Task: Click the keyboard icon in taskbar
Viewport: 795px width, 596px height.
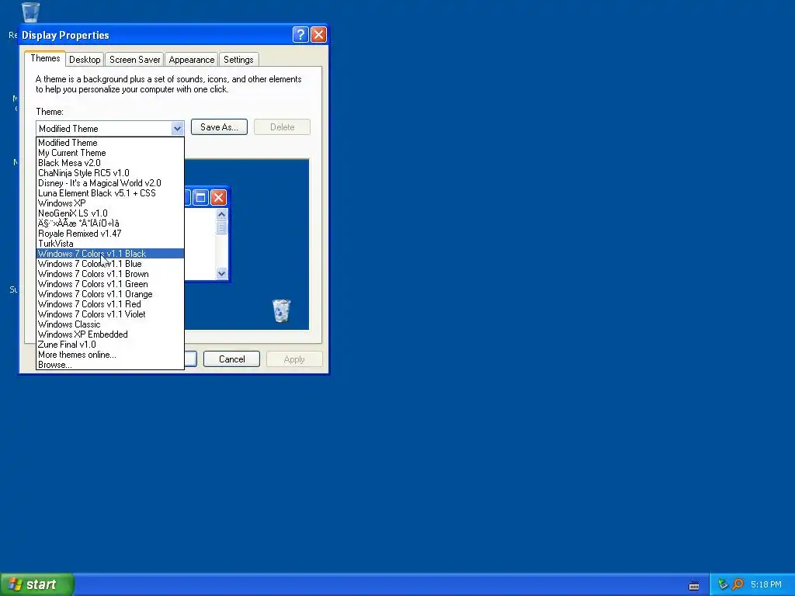Action: [694, 585]
